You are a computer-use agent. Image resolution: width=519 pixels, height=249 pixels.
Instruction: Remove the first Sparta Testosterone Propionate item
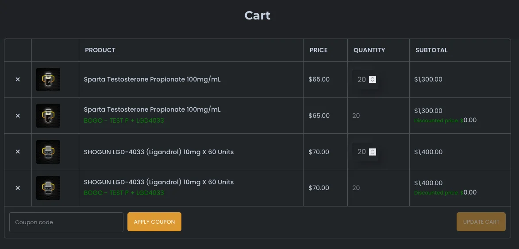(18, 80)
